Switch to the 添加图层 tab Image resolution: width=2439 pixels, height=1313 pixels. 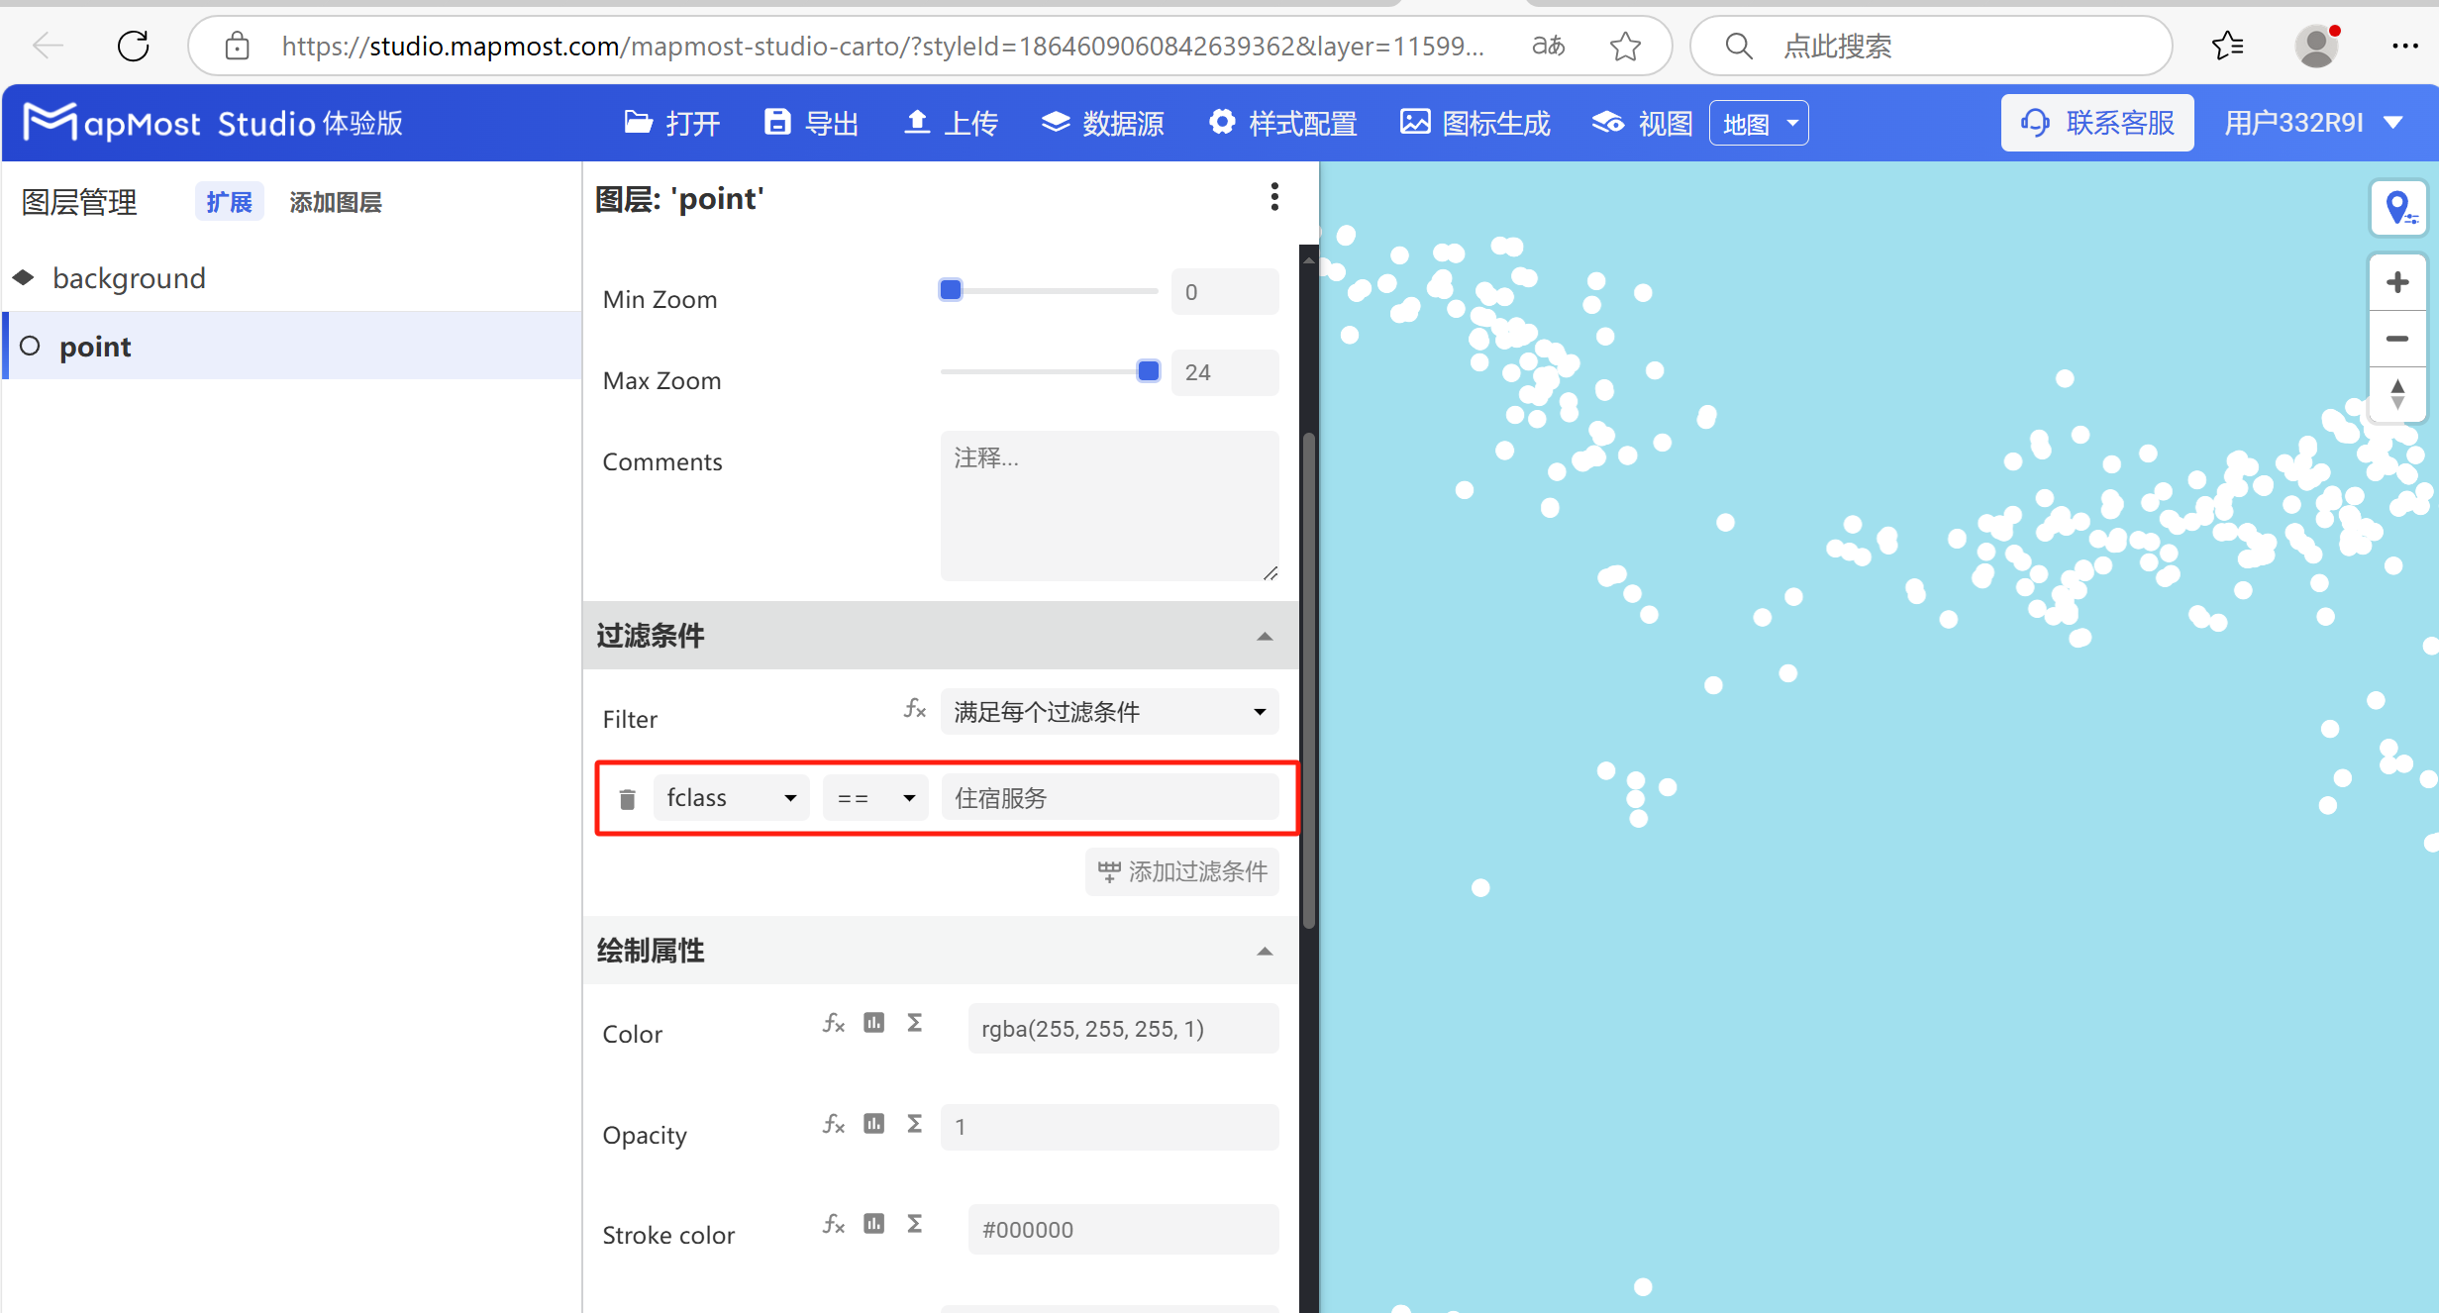pos(336,201)
